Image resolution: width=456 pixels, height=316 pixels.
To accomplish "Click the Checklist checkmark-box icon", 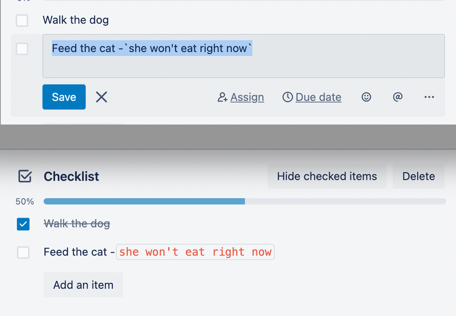I will click(x=25, y=176).
